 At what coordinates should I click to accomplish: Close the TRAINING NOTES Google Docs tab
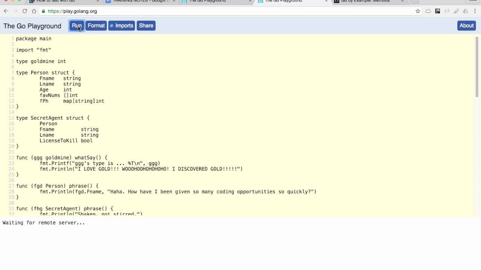point(174,1)
